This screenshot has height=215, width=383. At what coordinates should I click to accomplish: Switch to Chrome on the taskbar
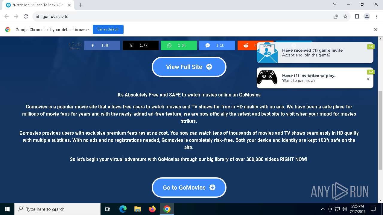pos(167,209)
